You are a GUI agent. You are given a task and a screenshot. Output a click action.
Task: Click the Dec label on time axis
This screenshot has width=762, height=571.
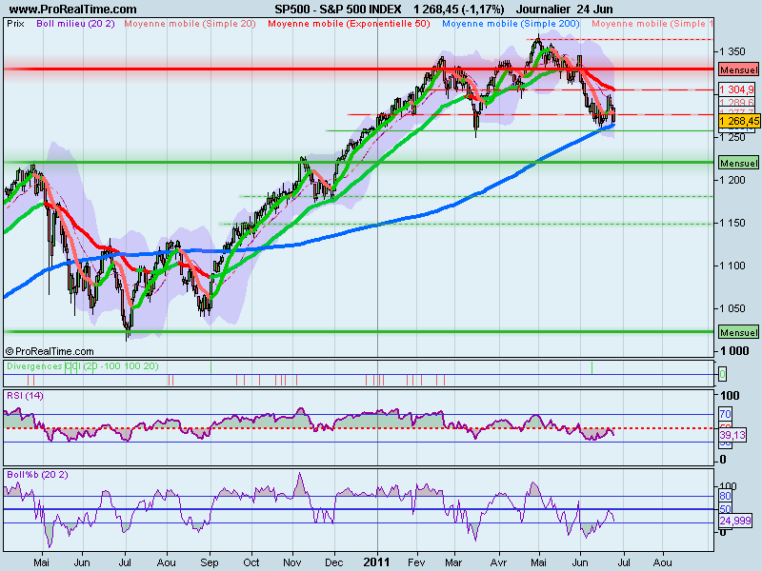(x=334, y=562)
